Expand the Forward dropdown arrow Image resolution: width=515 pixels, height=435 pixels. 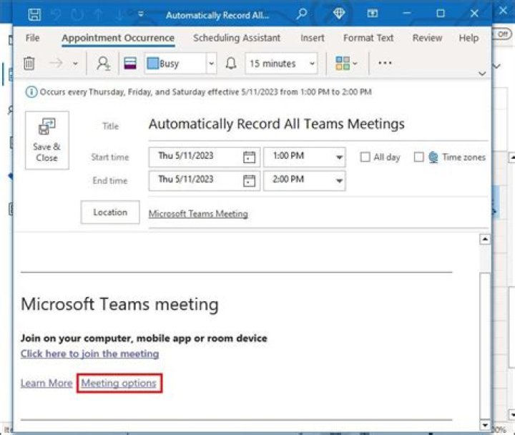point(75,64)
